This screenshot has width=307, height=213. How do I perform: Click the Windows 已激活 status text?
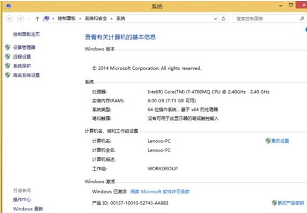pos(109,191)
